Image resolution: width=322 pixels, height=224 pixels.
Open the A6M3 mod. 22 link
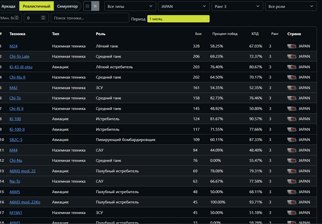pos(22,171)
